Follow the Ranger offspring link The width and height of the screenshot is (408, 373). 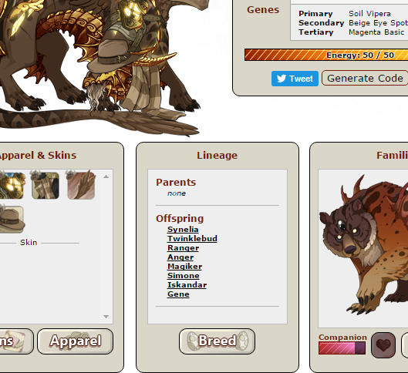tap(184, 248)
